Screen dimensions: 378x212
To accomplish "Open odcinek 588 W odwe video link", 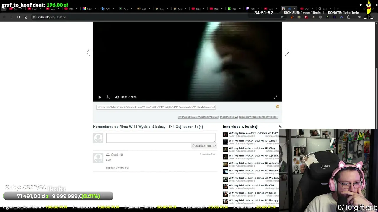I will tap(254, 178).
